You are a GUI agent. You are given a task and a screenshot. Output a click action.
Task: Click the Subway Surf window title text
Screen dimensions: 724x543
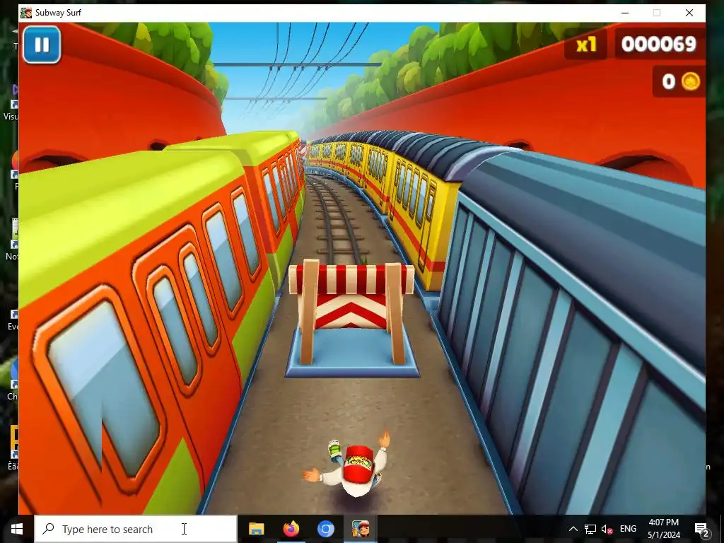pyautogui.click(x=58, y=13)
